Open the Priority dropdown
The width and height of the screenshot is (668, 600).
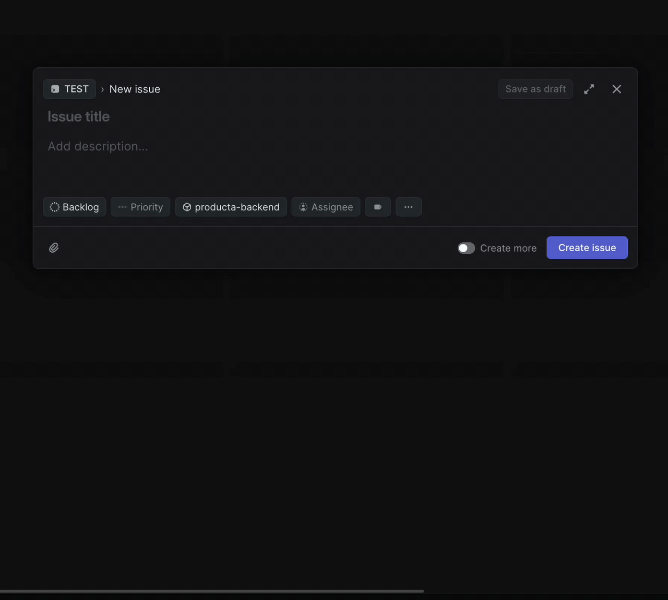pyautogui.click(x=140, y=207)
